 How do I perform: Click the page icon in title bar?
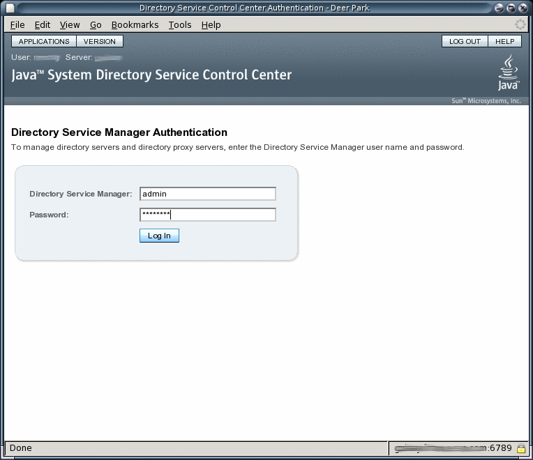tap(10, 8)
